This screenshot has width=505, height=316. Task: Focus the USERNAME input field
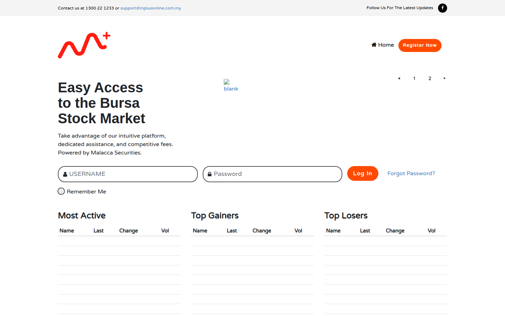point(128,174)
